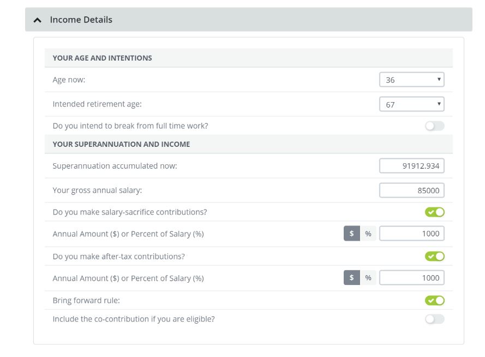Click the Superannuation accumulated now input field
This screenshot has width=485, height=357.
[x=411, y=166]
